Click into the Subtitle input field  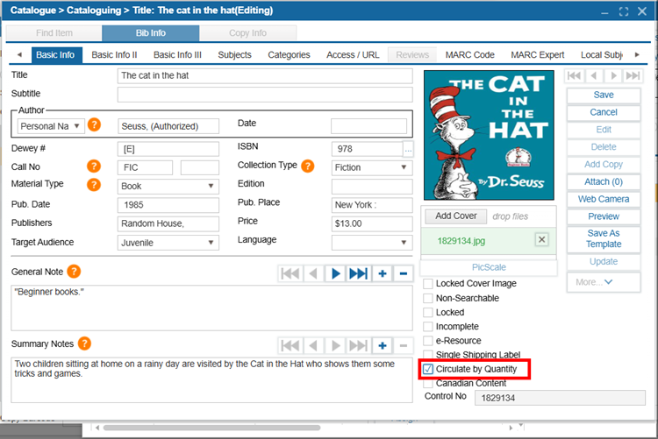pos(264,94)
